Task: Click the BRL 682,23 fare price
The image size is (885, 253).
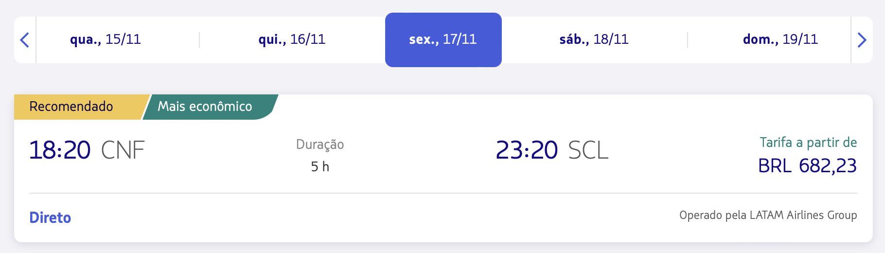Action: click(807, 166)
